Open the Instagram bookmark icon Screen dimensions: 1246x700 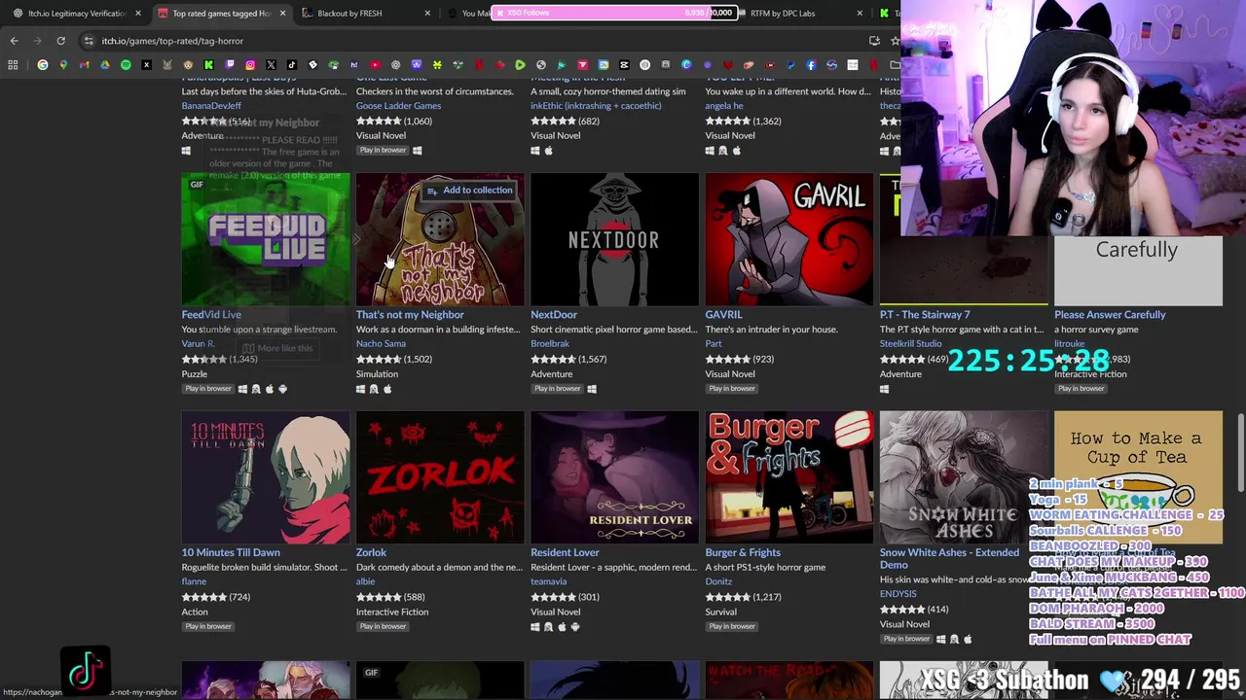click(250, 65)
